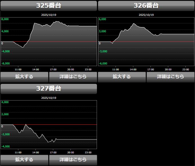Open the 326番台 machine header
Viewport: 195px width, 166px height.
tap(146, 6)
